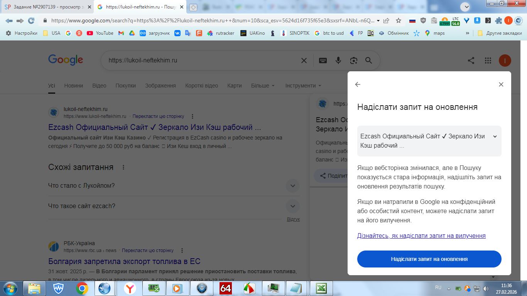Open the 'Зображення' tab
This screenshot has width=527, height=296.
[x=160, y=86]
